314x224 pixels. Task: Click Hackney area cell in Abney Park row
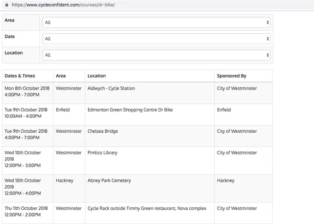click(65, 180)
